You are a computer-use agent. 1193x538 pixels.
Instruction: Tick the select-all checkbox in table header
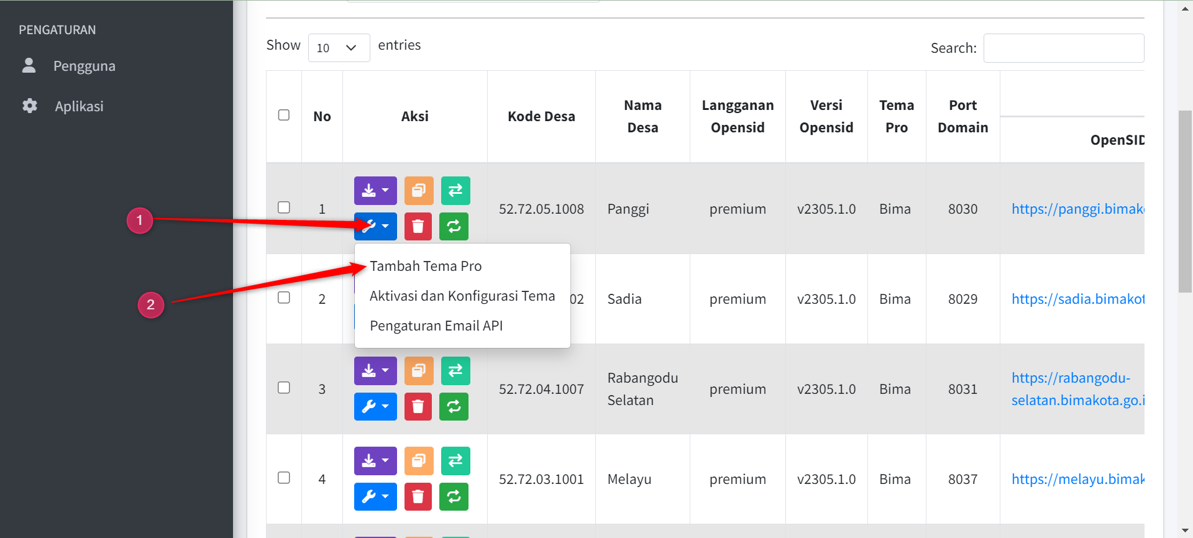(284, 115)
